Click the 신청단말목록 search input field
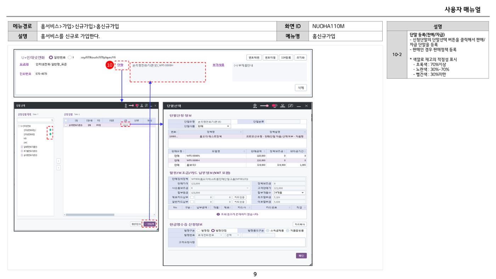Image resolution: width=496 pixels, height=279 pixels. point(35,120)
